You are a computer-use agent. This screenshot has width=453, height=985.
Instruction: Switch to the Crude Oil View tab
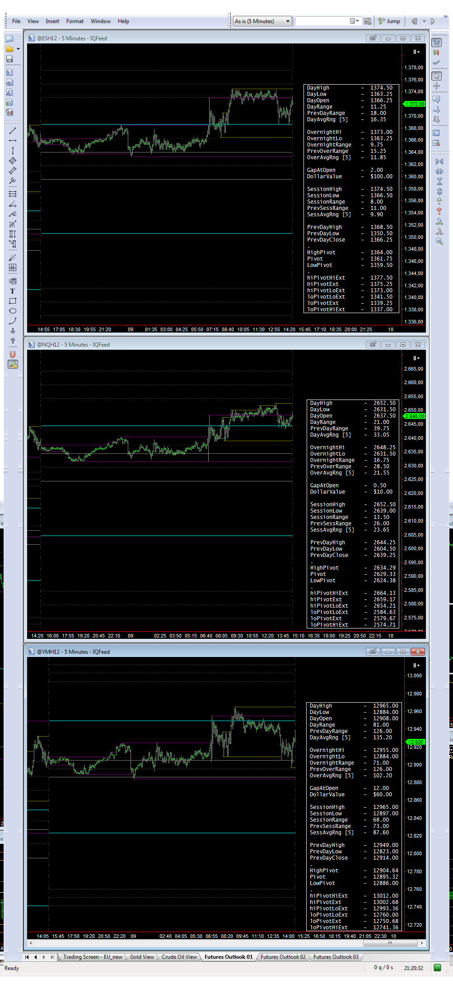[179, 956]
